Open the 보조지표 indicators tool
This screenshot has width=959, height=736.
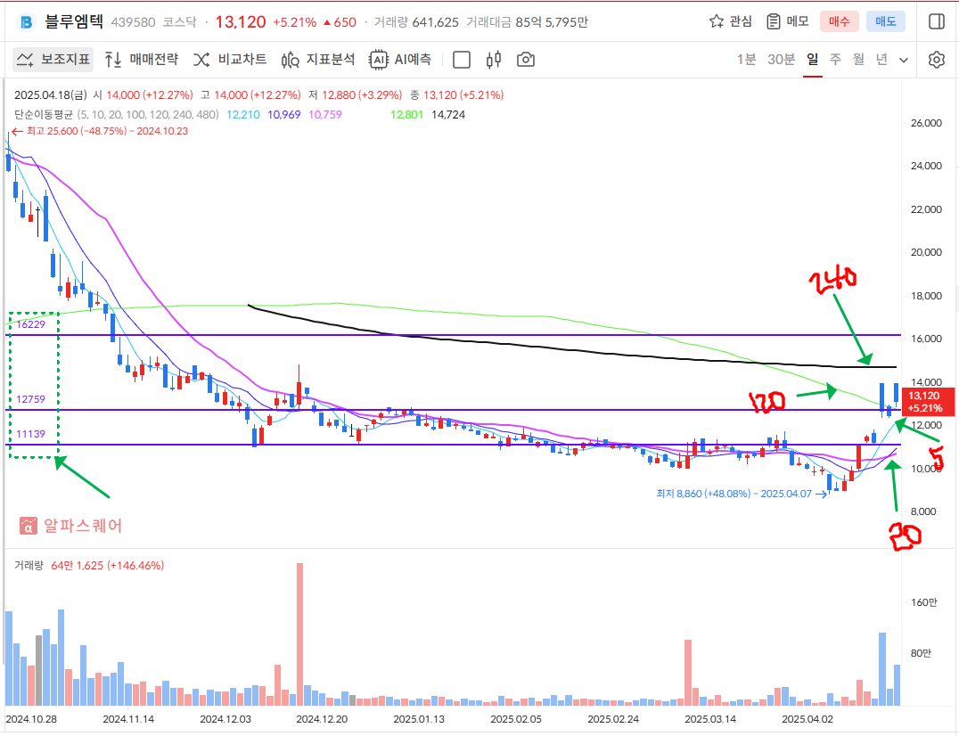click(53, 60)
